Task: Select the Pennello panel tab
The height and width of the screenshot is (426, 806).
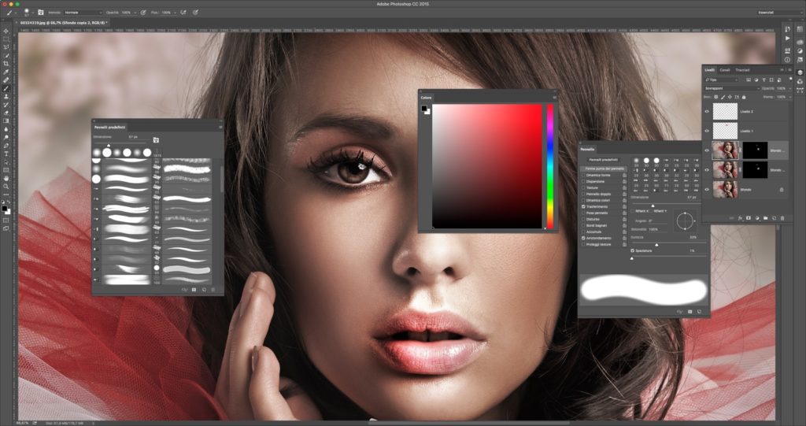Action: [587, 149]
